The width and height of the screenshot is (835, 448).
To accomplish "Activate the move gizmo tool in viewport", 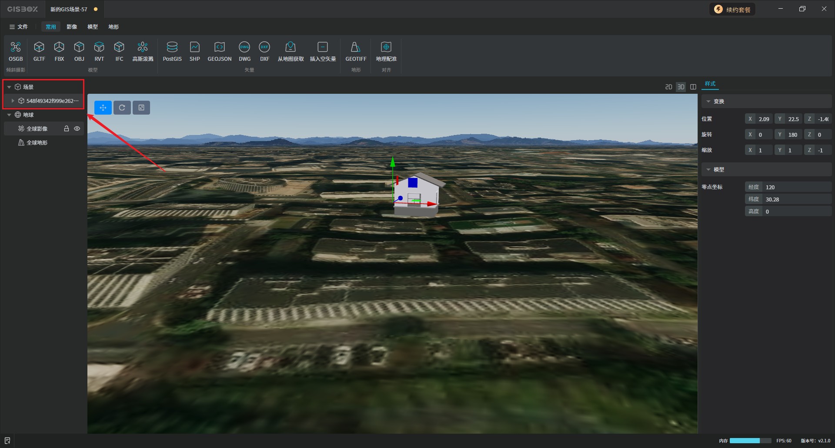I will (x=103, y=108).
